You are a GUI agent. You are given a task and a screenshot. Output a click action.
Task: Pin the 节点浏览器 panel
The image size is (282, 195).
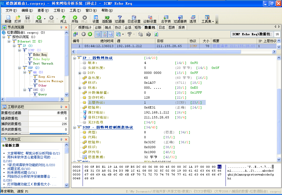pos(61,27)
